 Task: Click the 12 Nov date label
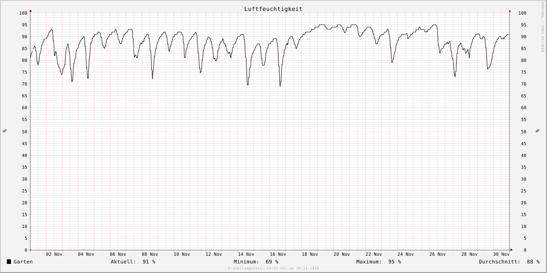click(x=214, y=254)
